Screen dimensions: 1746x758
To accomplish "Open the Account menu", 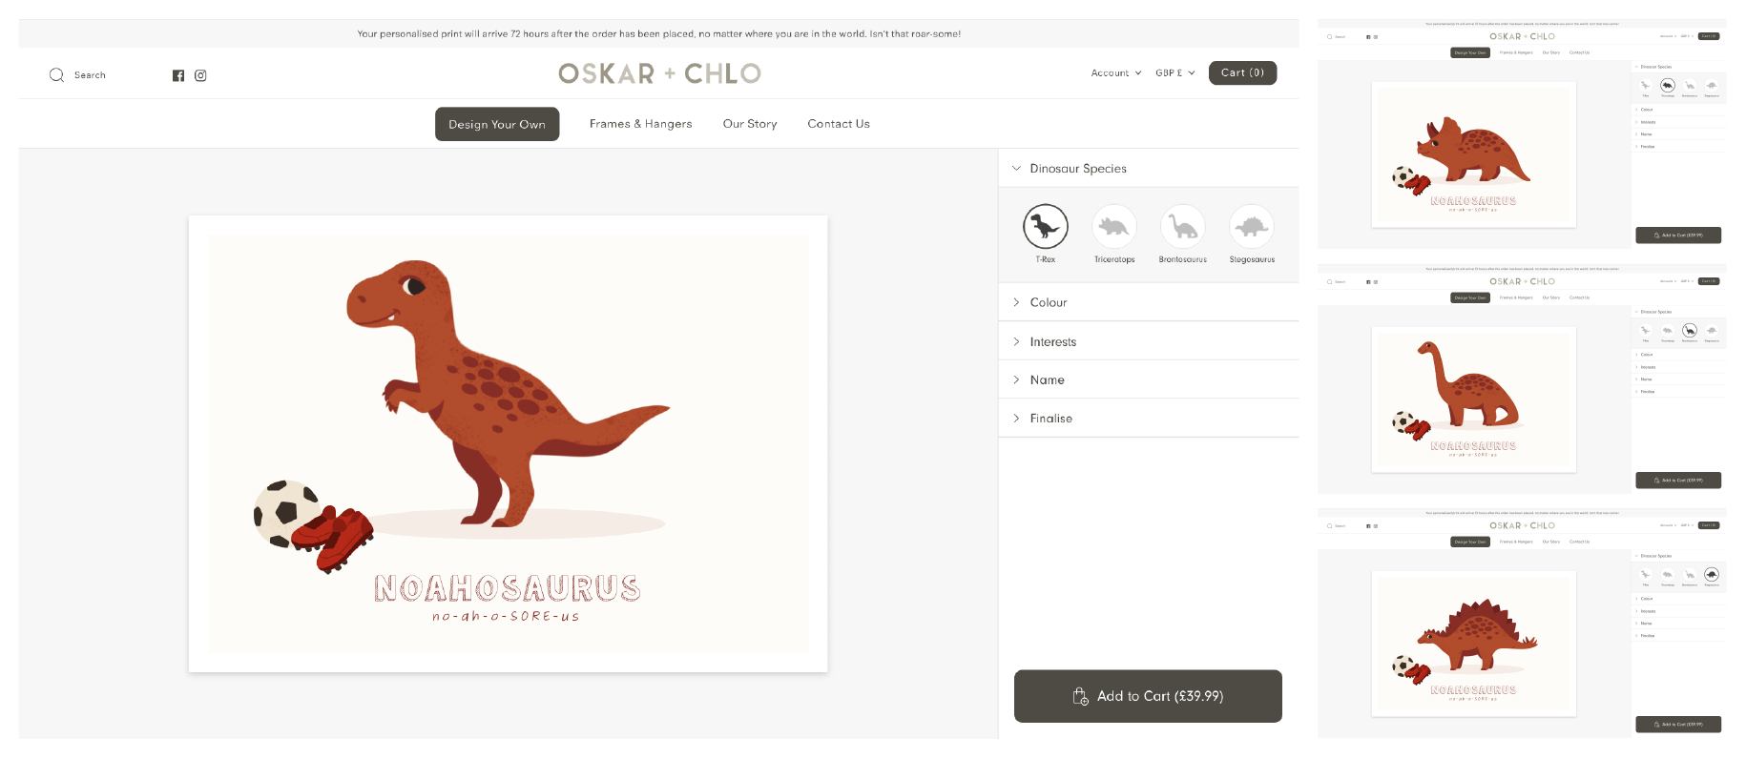I will pos(1114,72).
